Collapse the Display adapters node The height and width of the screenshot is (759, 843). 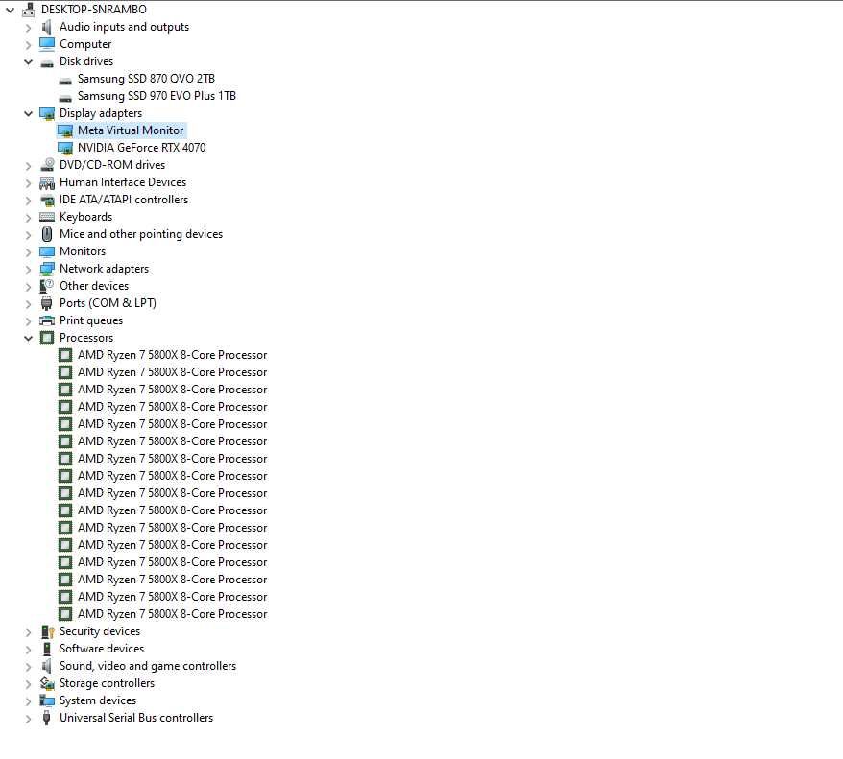tap(28, 113)
